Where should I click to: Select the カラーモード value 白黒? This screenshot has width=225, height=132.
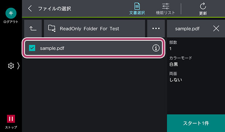coord(174,64)
